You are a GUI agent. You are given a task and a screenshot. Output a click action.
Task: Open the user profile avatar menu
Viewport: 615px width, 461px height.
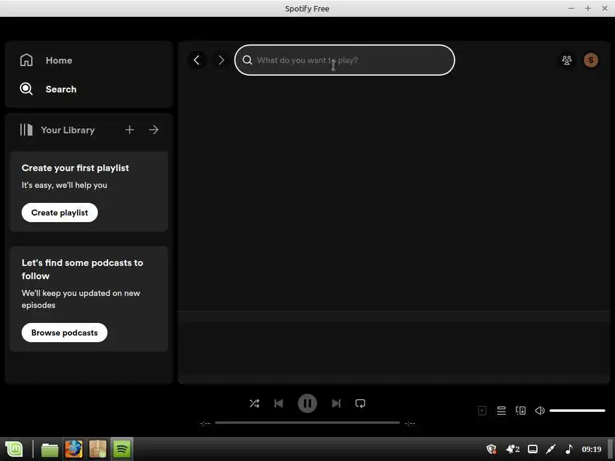pyautogui.click(x=591, y=60)
